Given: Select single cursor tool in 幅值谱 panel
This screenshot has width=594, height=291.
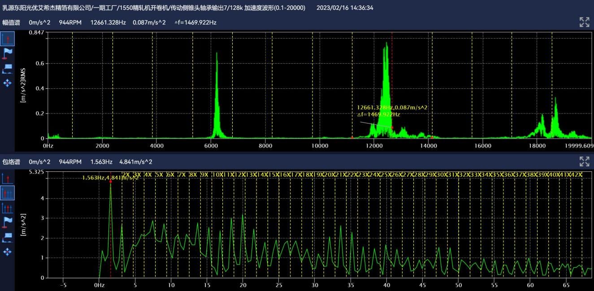Looking at the screenshot, I should 8,39.
